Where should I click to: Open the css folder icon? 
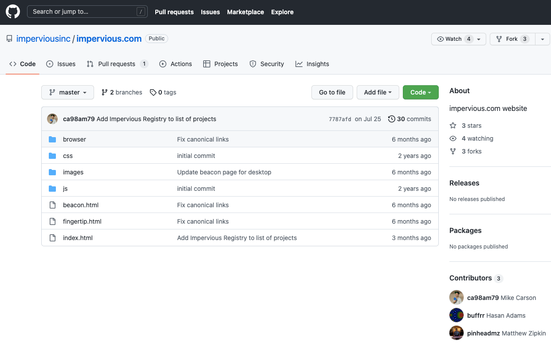point(52,156)
